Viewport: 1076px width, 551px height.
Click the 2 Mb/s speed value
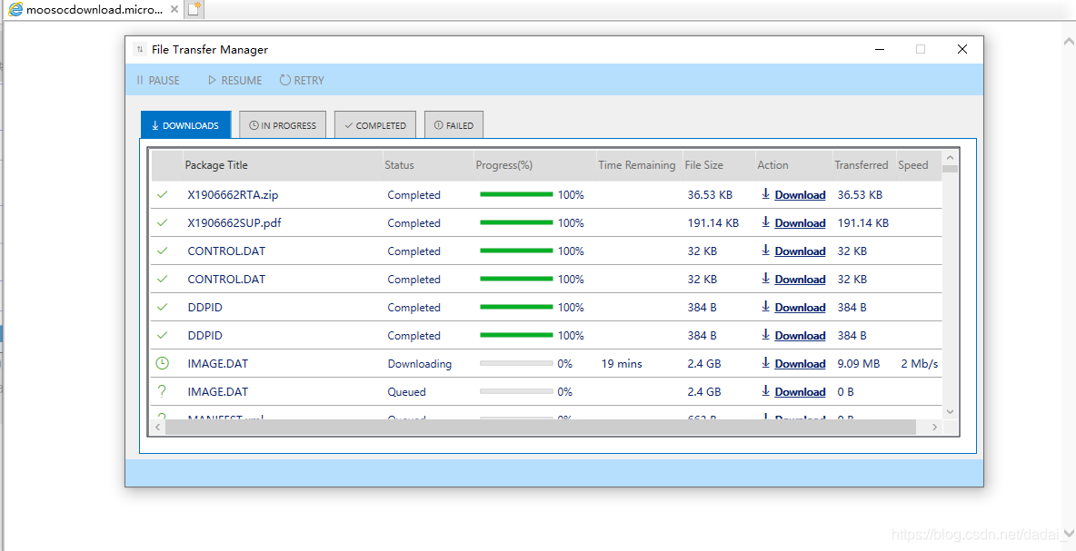coord(920,363)
